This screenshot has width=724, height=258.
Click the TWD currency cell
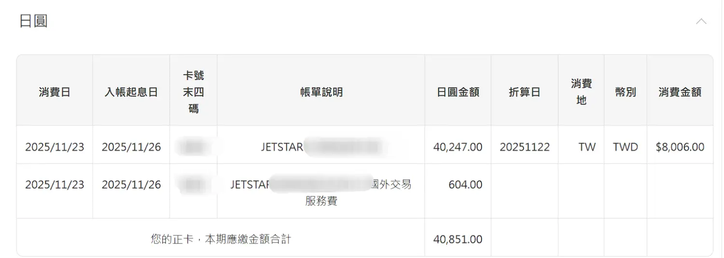pyautogui.click(x=625, y=147)
